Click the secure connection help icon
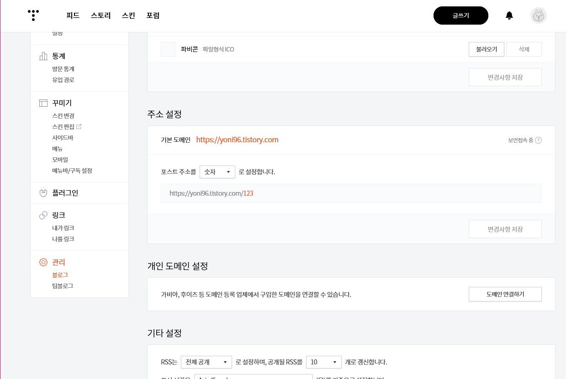The height and width of the screenshot is (379, 566). [538, 140]
